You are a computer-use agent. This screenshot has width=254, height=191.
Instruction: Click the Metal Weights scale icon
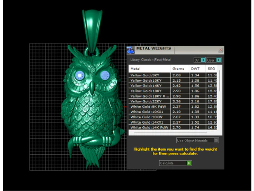[130, 50]
